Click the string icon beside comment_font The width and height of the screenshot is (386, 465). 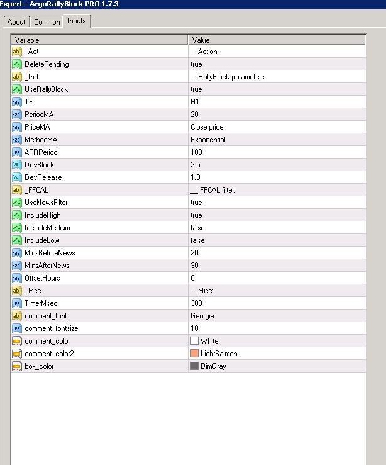pyautogui.click(x=17, y=316)
